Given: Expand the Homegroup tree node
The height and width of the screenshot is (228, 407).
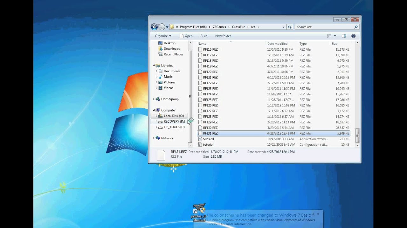Looking at the screenshot, I should (154, 99).
